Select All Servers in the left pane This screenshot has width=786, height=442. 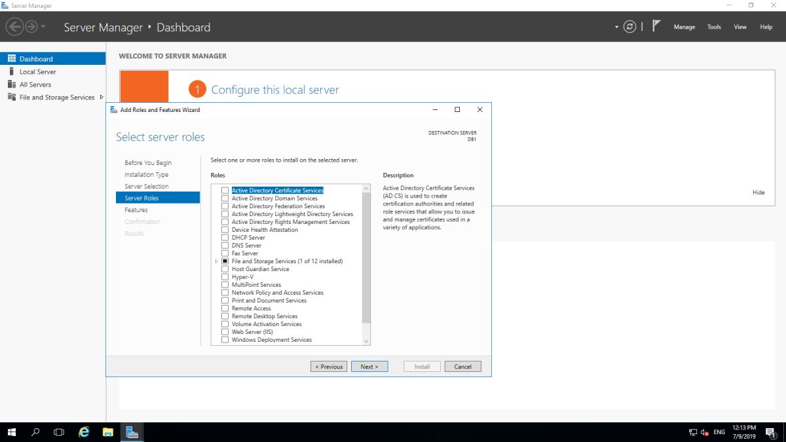tap(52, 84)
